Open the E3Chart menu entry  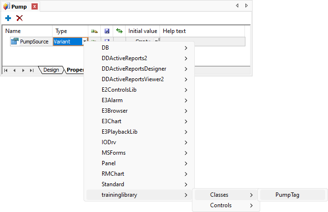tap(138, 121)
